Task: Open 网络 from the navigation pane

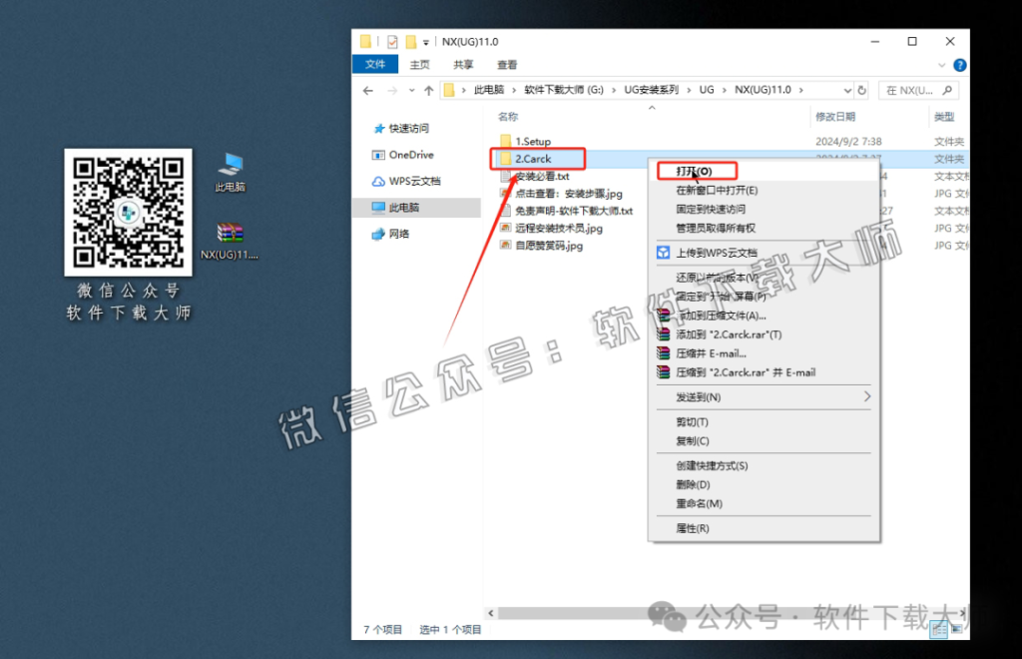Action: [401, 233]
